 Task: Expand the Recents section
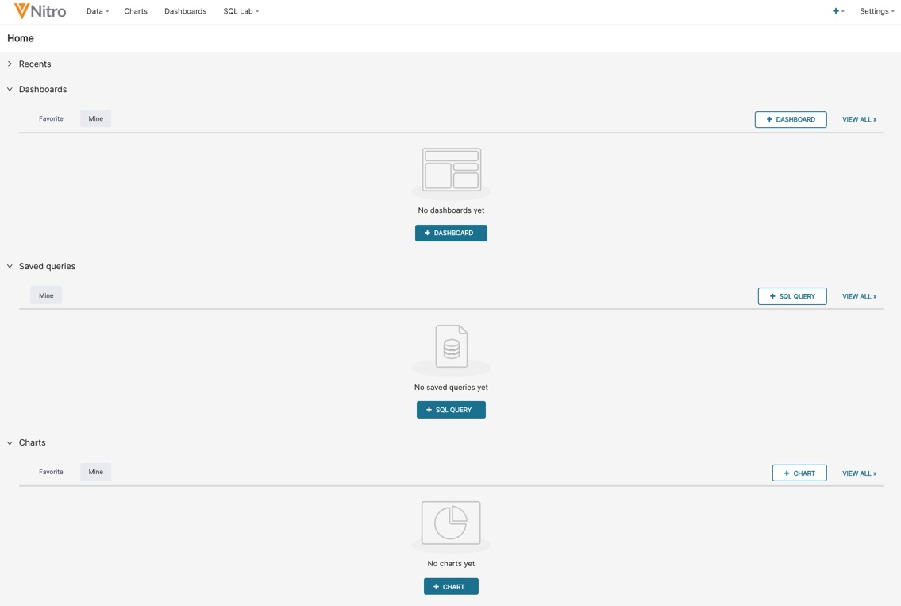[10, 64]
